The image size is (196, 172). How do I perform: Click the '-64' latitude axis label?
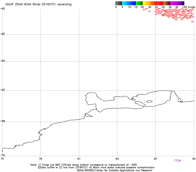pyautogui.click(x=2, y=61)
